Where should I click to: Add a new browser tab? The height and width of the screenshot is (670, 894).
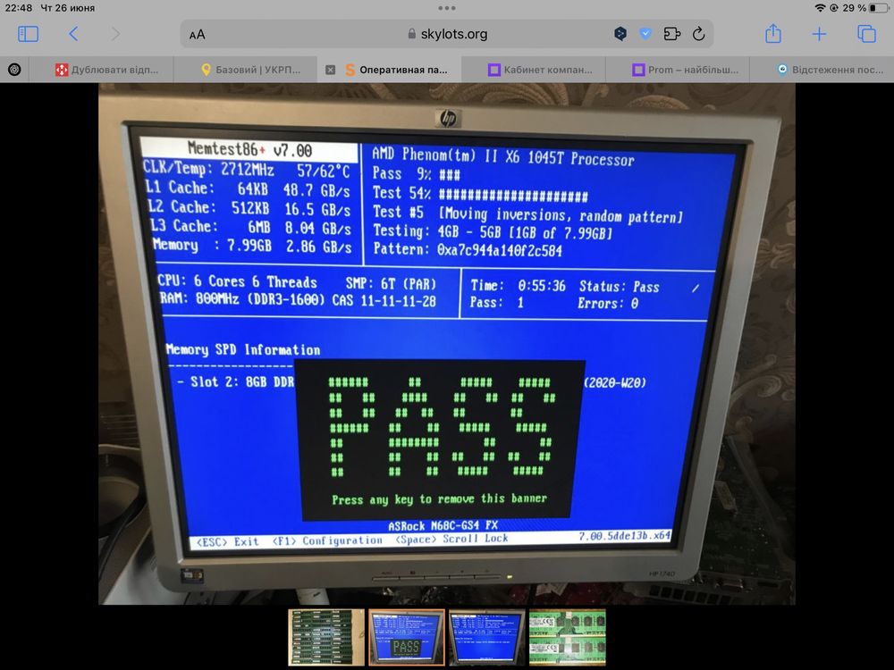tap(819, 34)
